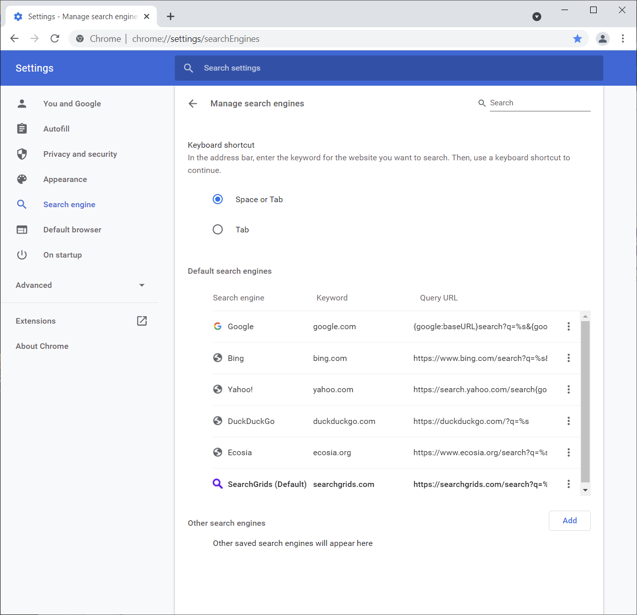Open a new tab with plus icon
This screenshot has height=615, width=637.
click(x=171, y=17)
